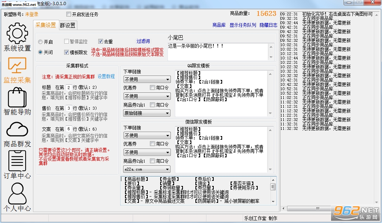382x223 pixels.
Task: Select the 关闭 radio button
Action: (40, 52)
